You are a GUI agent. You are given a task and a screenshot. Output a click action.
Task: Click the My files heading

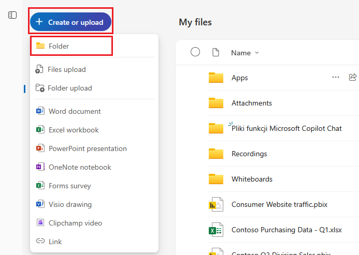click(x=195, y=22)
